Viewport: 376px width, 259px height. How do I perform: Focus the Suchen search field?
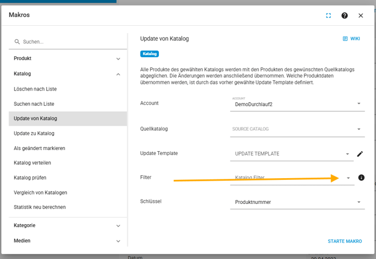70,42
